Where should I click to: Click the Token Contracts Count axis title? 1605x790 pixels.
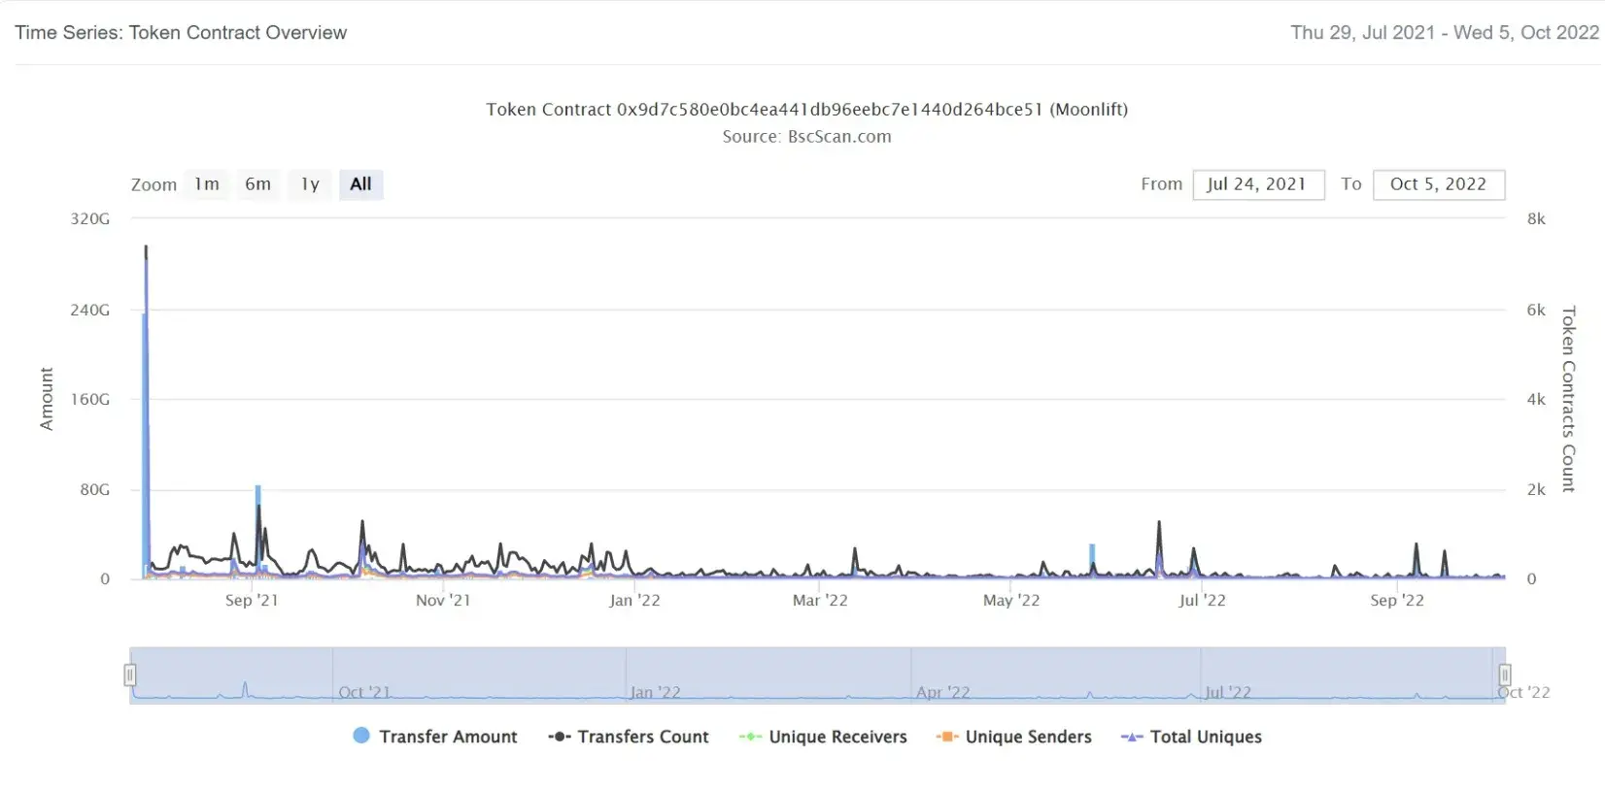(1568, 399)
